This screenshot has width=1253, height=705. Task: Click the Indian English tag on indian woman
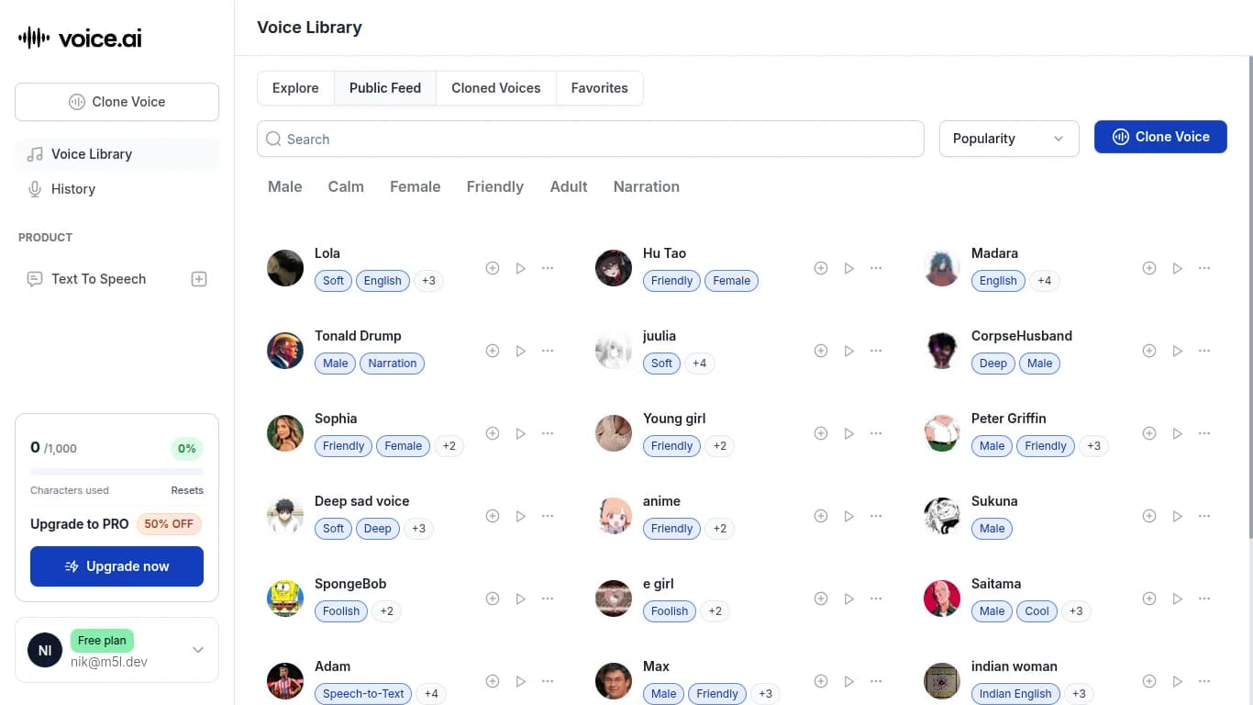(x=1015, y=694)
